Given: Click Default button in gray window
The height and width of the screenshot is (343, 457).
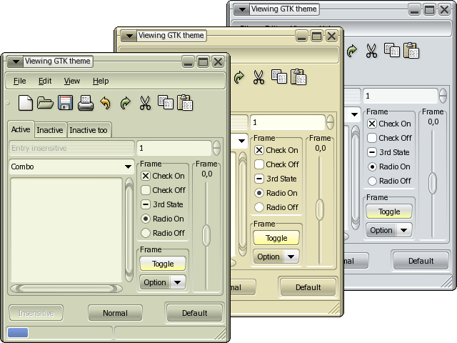Looking at the screenshot, I should click(421, 261).
